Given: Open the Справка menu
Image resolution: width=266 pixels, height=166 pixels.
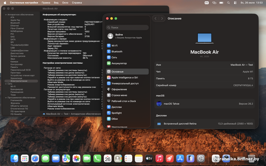Looking at the screenshot, I should [77, 3].
